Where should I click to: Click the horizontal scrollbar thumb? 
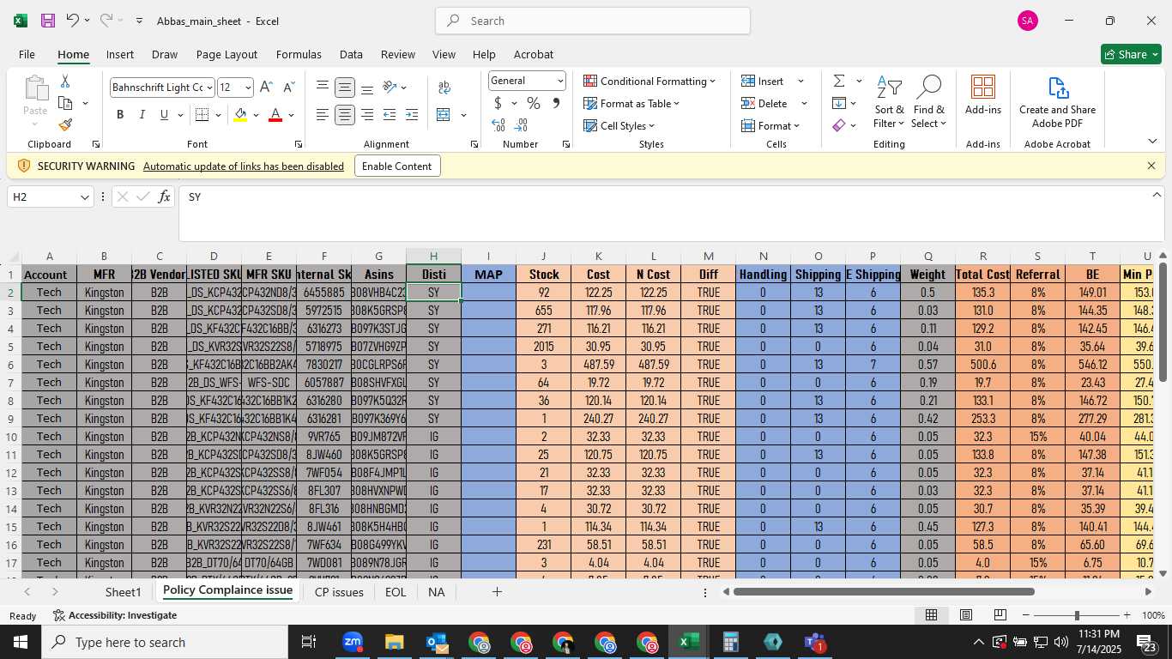pos(884,592)
